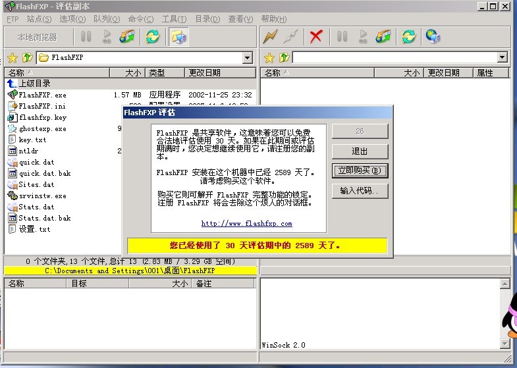Click the lightning bolt connect icon

click(271, 37)
